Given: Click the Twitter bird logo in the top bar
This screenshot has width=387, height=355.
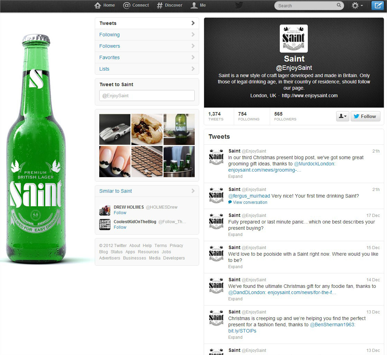Looking at the screenshot, I should tap(239, 5).
